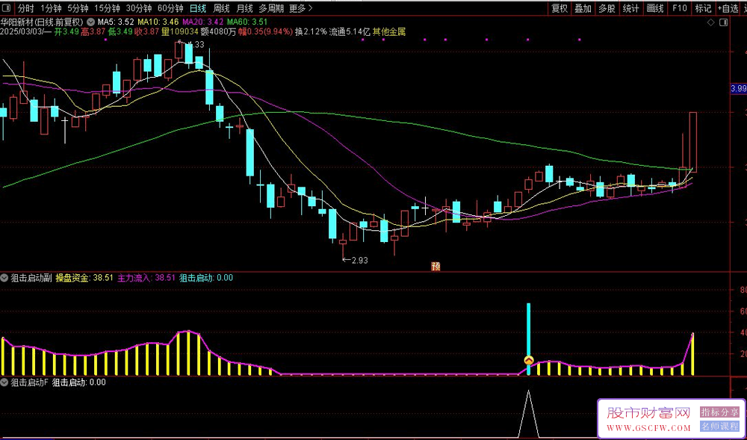Switch to the 周线 weekly tab
Image resolution: width=747 pixels, height=440 pixels.
[x=221, y=8]
